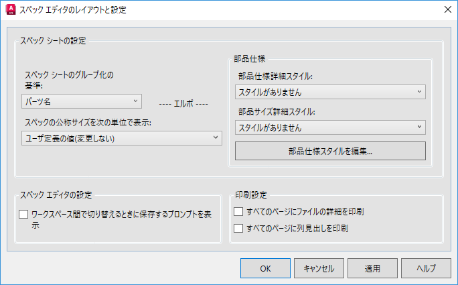The image size is (458, 285).
Task: Open help via the ヘルプ button
Action: (425, 268)
